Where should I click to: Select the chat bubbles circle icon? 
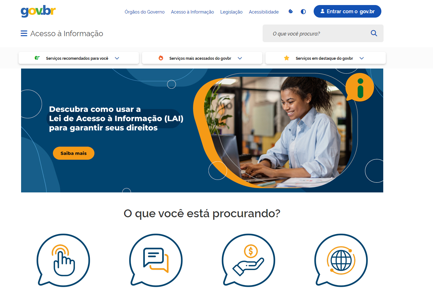click(156, 260)
